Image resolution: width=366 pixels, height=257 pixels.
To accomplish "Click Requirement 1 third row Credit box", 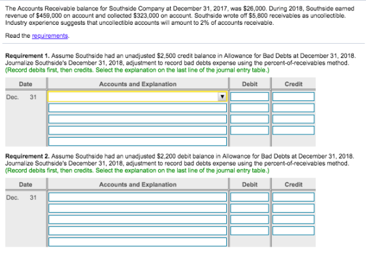I will coord(293,119).
